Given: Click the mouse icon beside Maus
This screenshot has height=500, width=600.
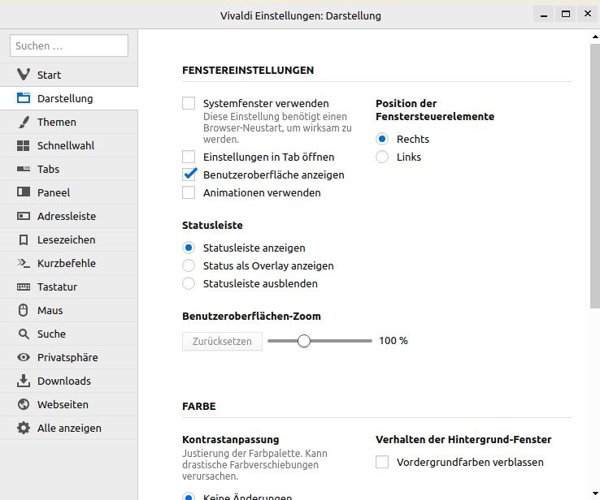Looking at the screenshot, I should [24, 310].
